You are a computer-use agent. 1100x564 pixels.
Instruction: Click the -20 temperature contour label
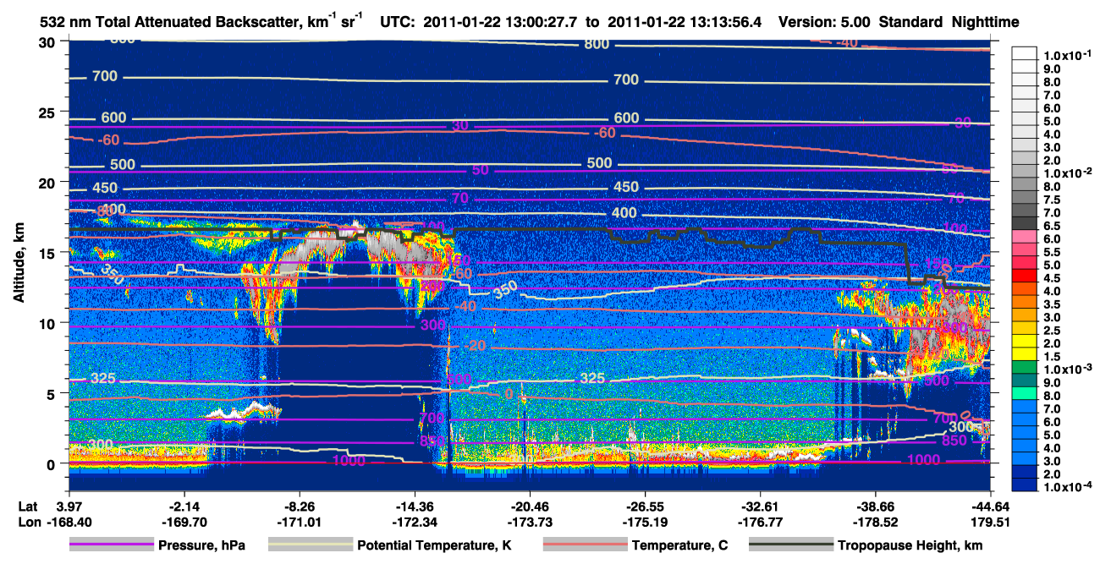point(475,347)
